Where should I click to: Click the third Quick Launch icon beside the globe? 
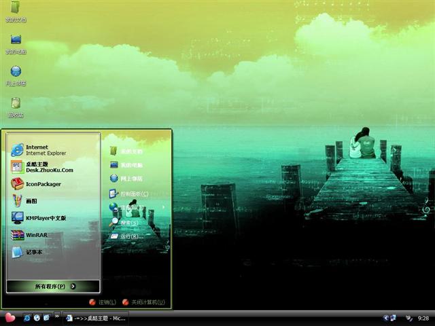47,318
